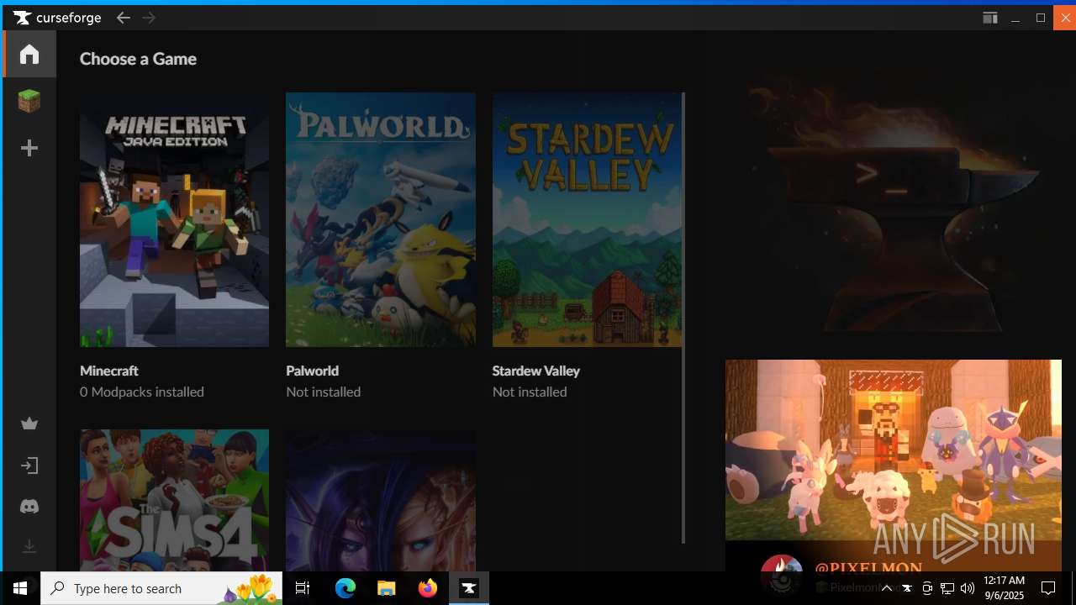
Task: Open the crown premium icon in sidebar
Action: click(x=29, y=423)
